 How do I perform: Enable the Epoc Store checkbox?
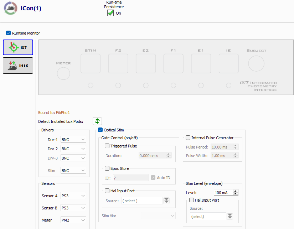point(107,168)
